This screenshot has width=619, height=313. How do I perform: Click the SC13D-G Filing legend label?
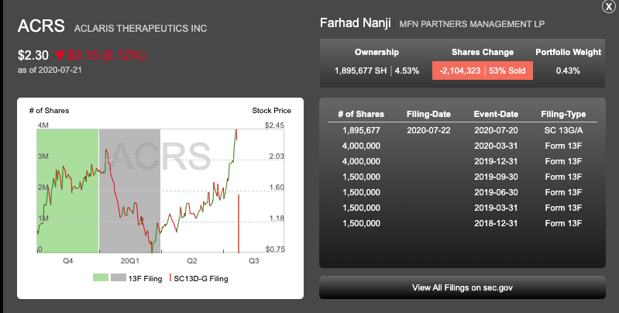[x=201, y=279]
